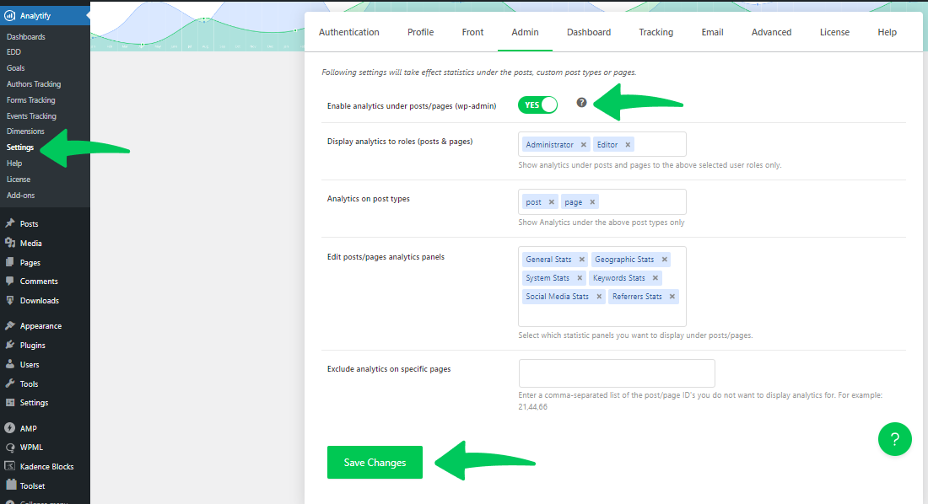Open Analytify Settings submenu item
Image resolution: width=928 pixels, height=504 pixels.
(x=20, y=147)
